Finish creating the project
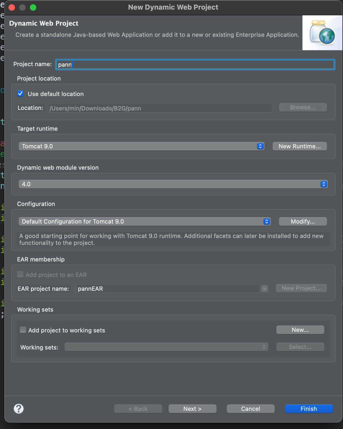 tap(309, 409)
